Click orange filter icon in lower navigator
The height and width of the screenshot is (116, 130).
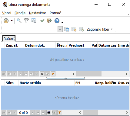[x=60, y=113]
